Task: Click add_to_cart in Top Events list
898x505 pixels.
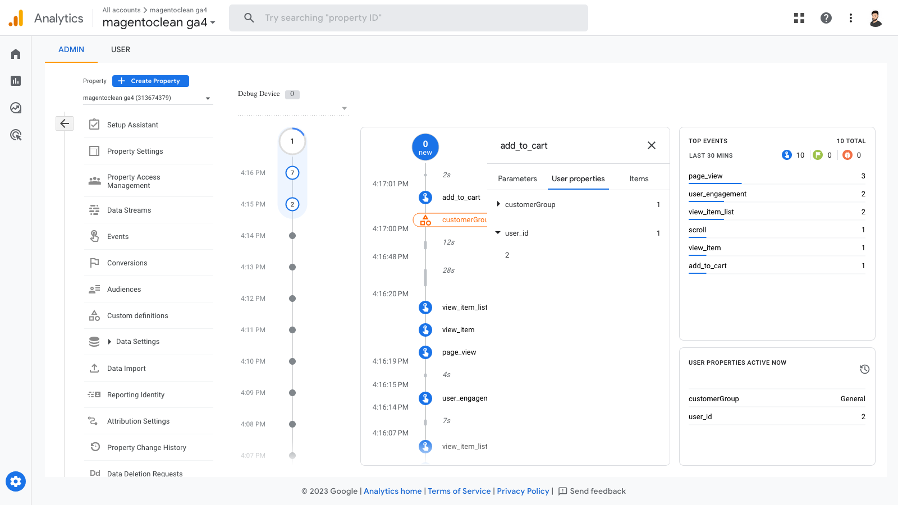Action: pyautogui.click(x=707, y=265)
